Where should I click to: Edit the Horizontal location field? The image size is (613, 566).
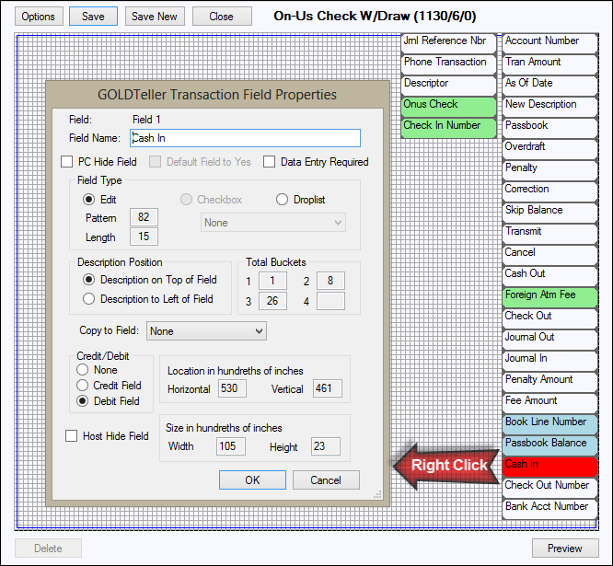[232, 388]
